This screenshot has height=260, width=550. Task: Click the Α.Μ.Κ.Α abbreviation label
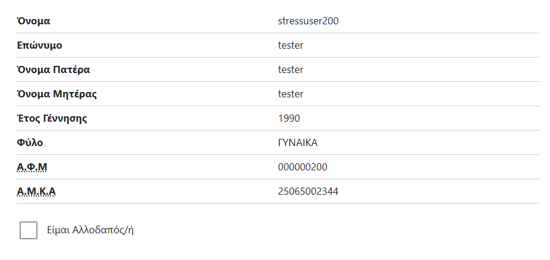tap(40, 191)
